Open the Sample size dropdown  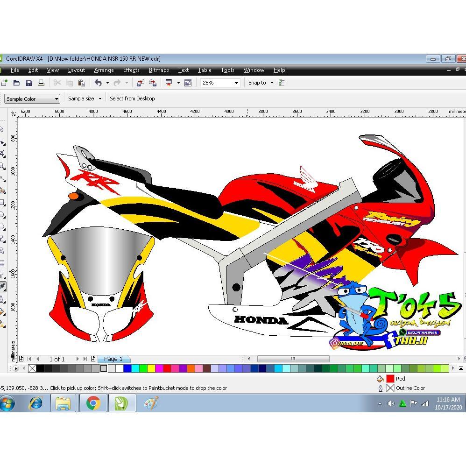(100, 99)
